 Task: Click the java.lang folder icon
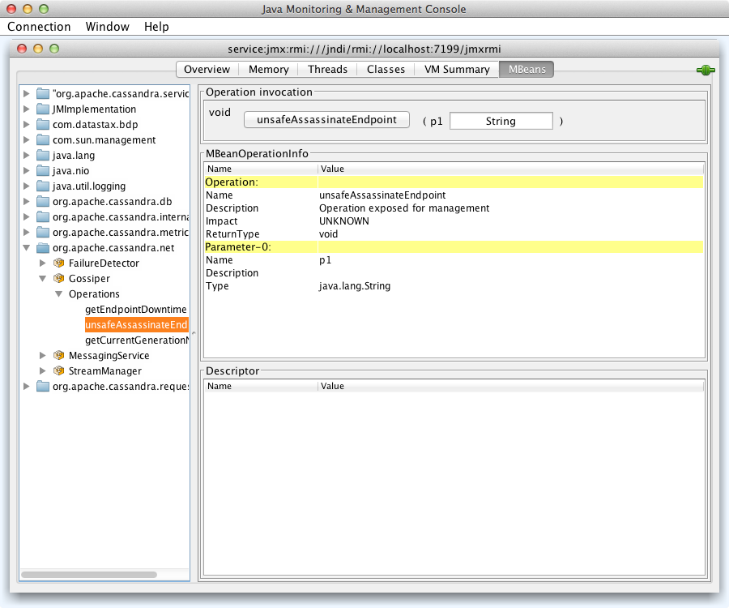coord(43,156)
